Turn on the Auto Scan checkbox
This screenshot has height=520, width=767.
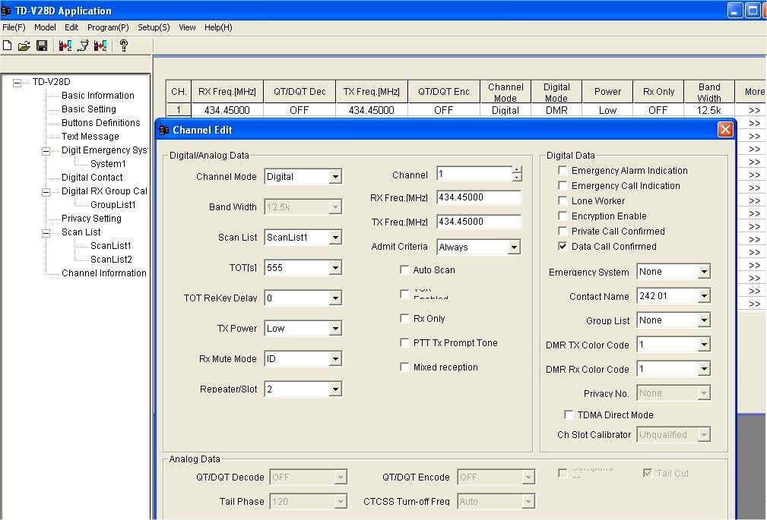coord(404,269)
